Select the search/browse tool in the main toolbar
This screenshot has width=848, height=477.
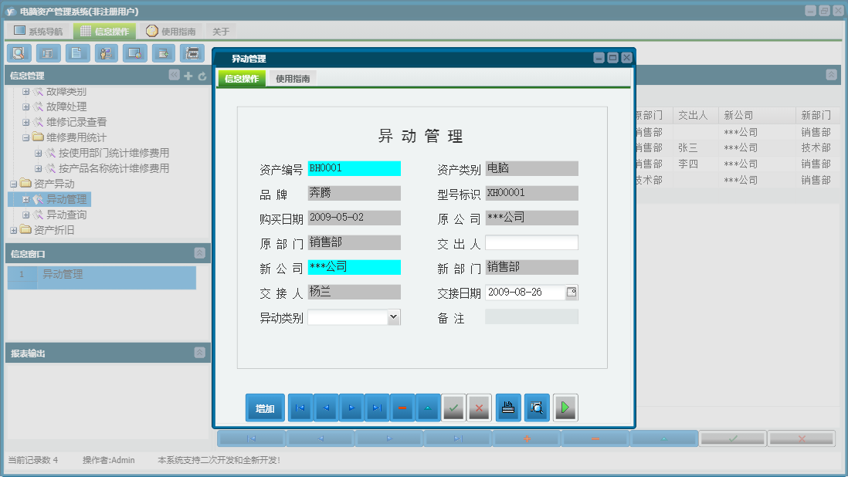pyautogui.click(x=19, y=53)
